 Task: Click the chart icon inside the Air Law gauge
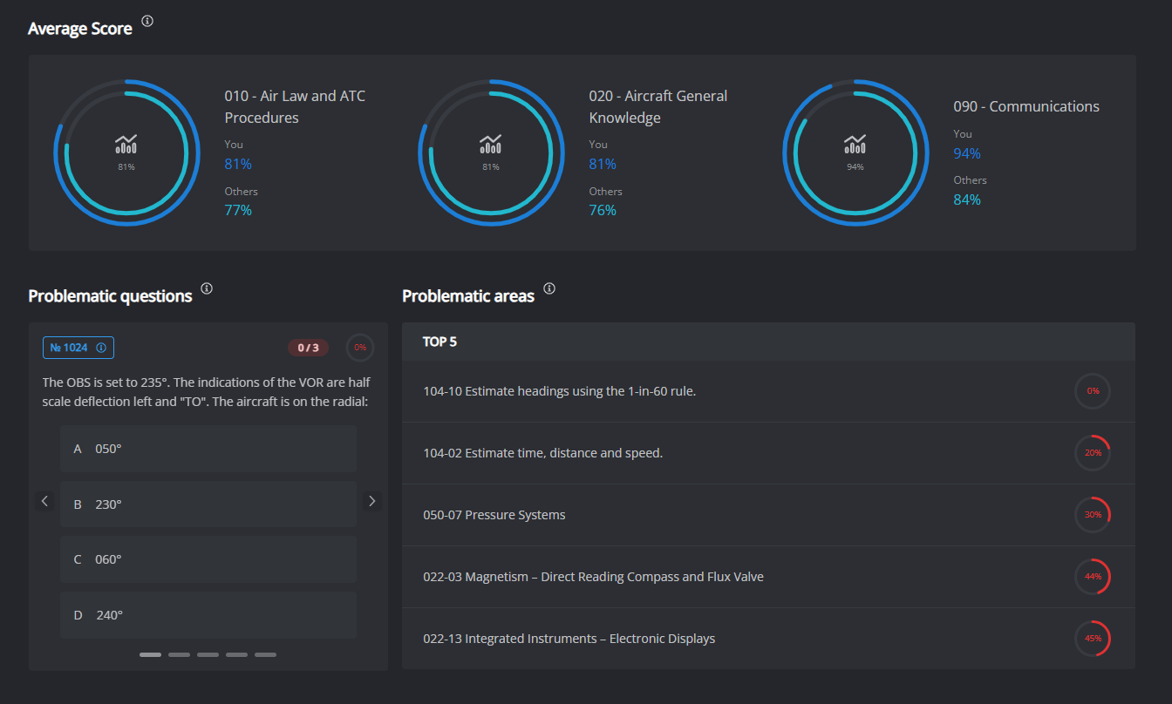click(x=126, y=145)
